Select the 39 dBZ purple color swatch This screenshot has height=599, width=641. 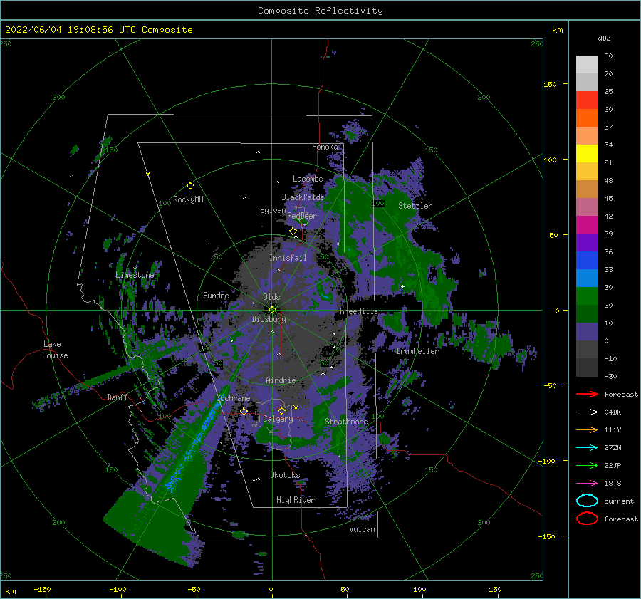tap(587, 242)
